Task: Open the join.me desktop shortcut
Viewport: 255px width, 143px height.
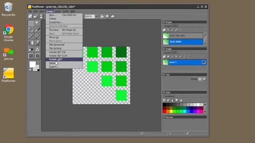Action: 8,54
